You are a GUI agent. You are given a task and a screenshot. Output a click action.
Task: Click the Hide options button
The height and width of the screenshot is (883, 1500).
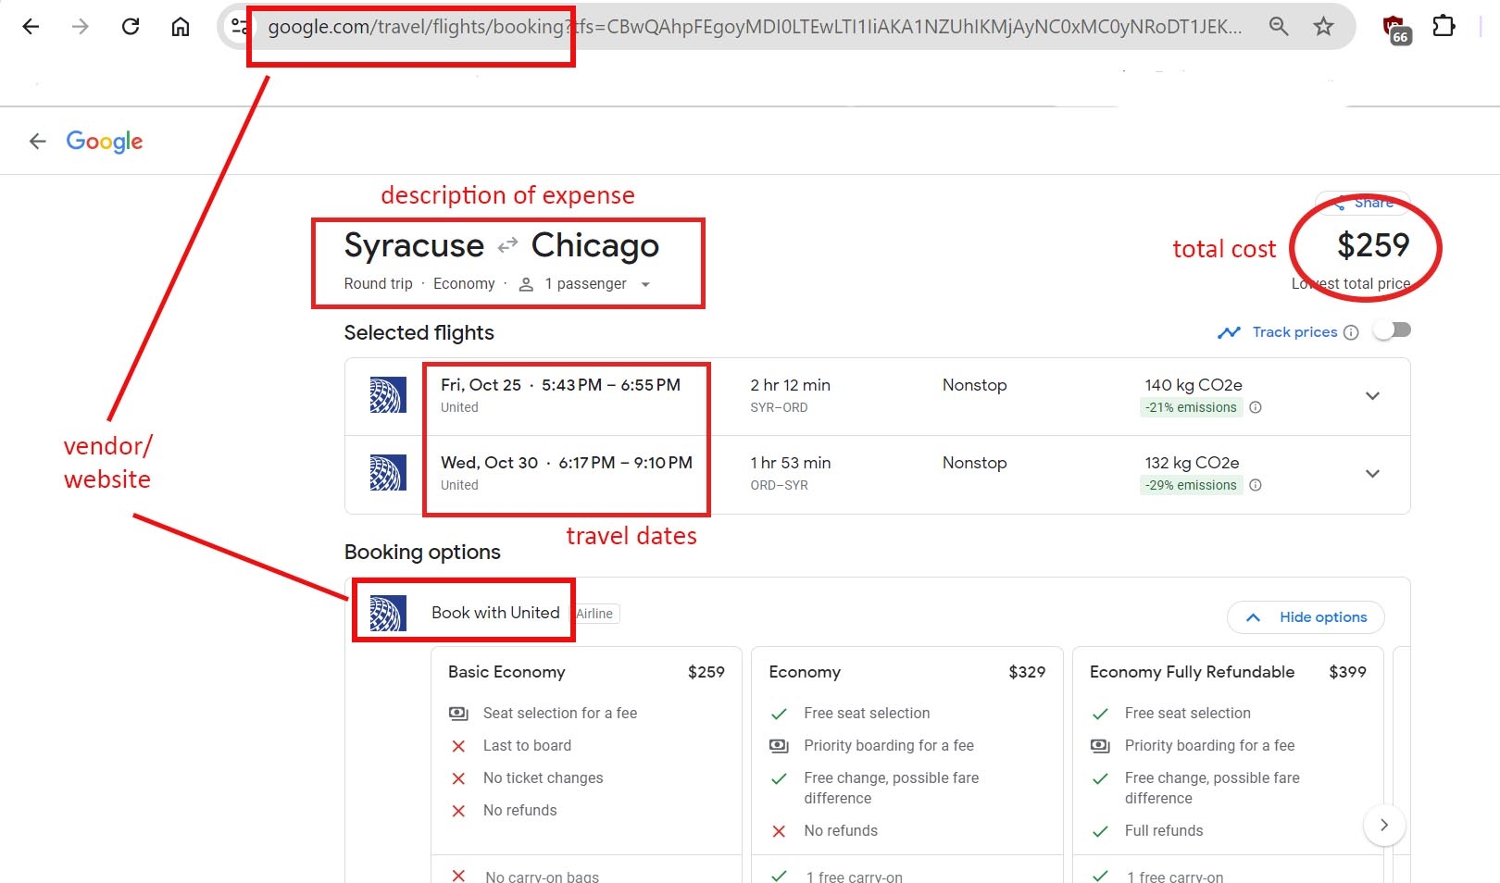point(1306,617)
